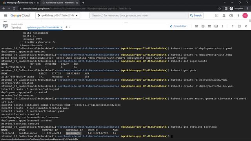Close the Kubernetes clusters browser tab
251x141 pixels.
tap(77, 3)
